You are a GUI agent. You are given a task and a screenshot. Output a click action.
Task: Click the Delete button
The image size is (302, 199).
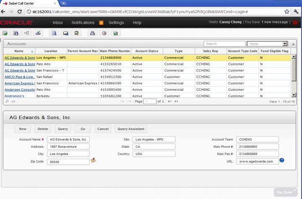pos(43,129)
